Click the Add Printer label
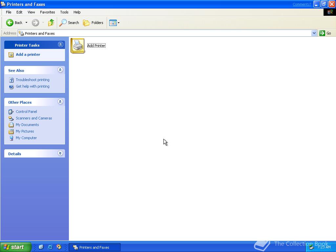336x252 pixels. [96, 46]
